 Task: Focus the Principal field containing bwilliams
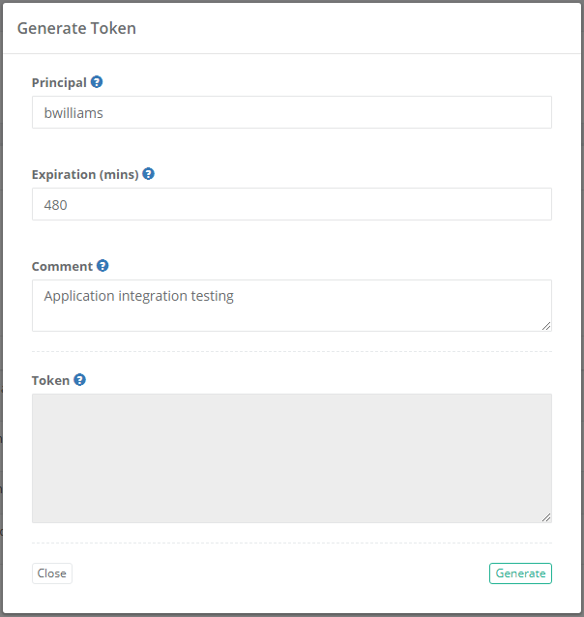(x=291, y=112)
